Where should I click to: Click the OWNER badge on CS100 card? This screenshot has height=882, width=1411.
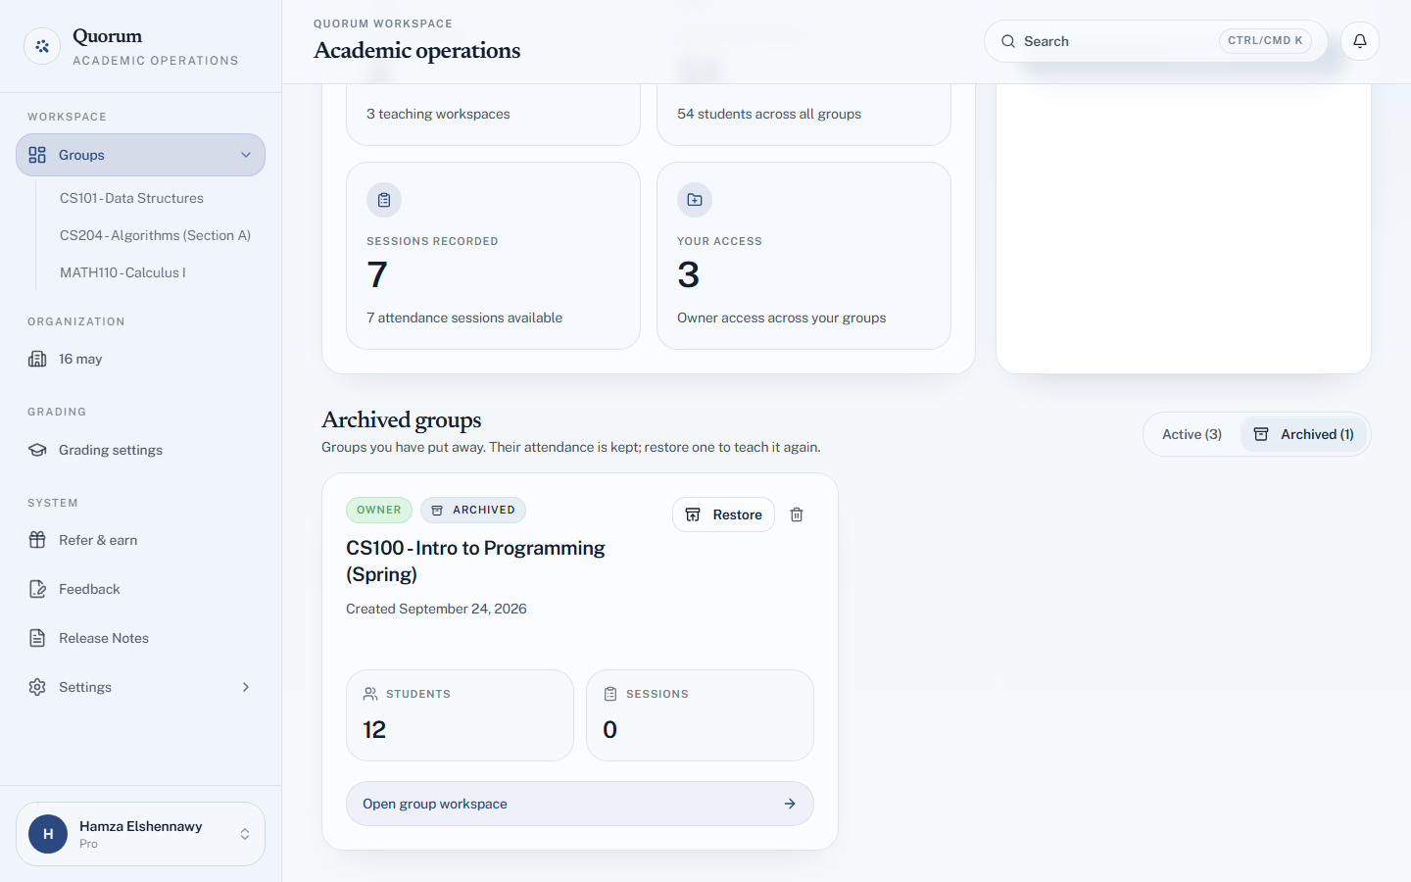click(x=379, y=510)
